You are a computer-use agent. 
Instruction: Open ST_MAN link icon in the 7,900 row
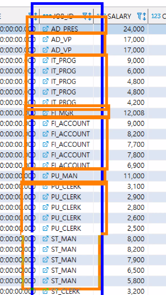(x=45, y=260)
